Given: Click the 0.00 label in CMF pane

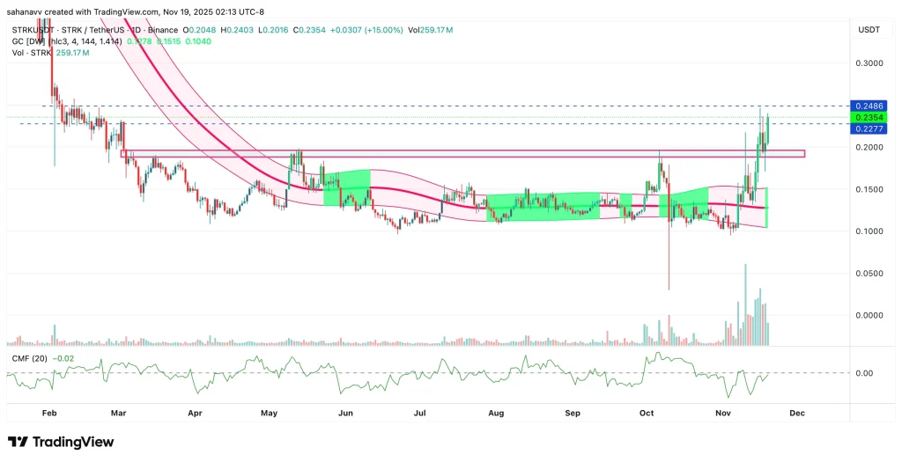Looking at the screenshot, I should click(863, 373).
